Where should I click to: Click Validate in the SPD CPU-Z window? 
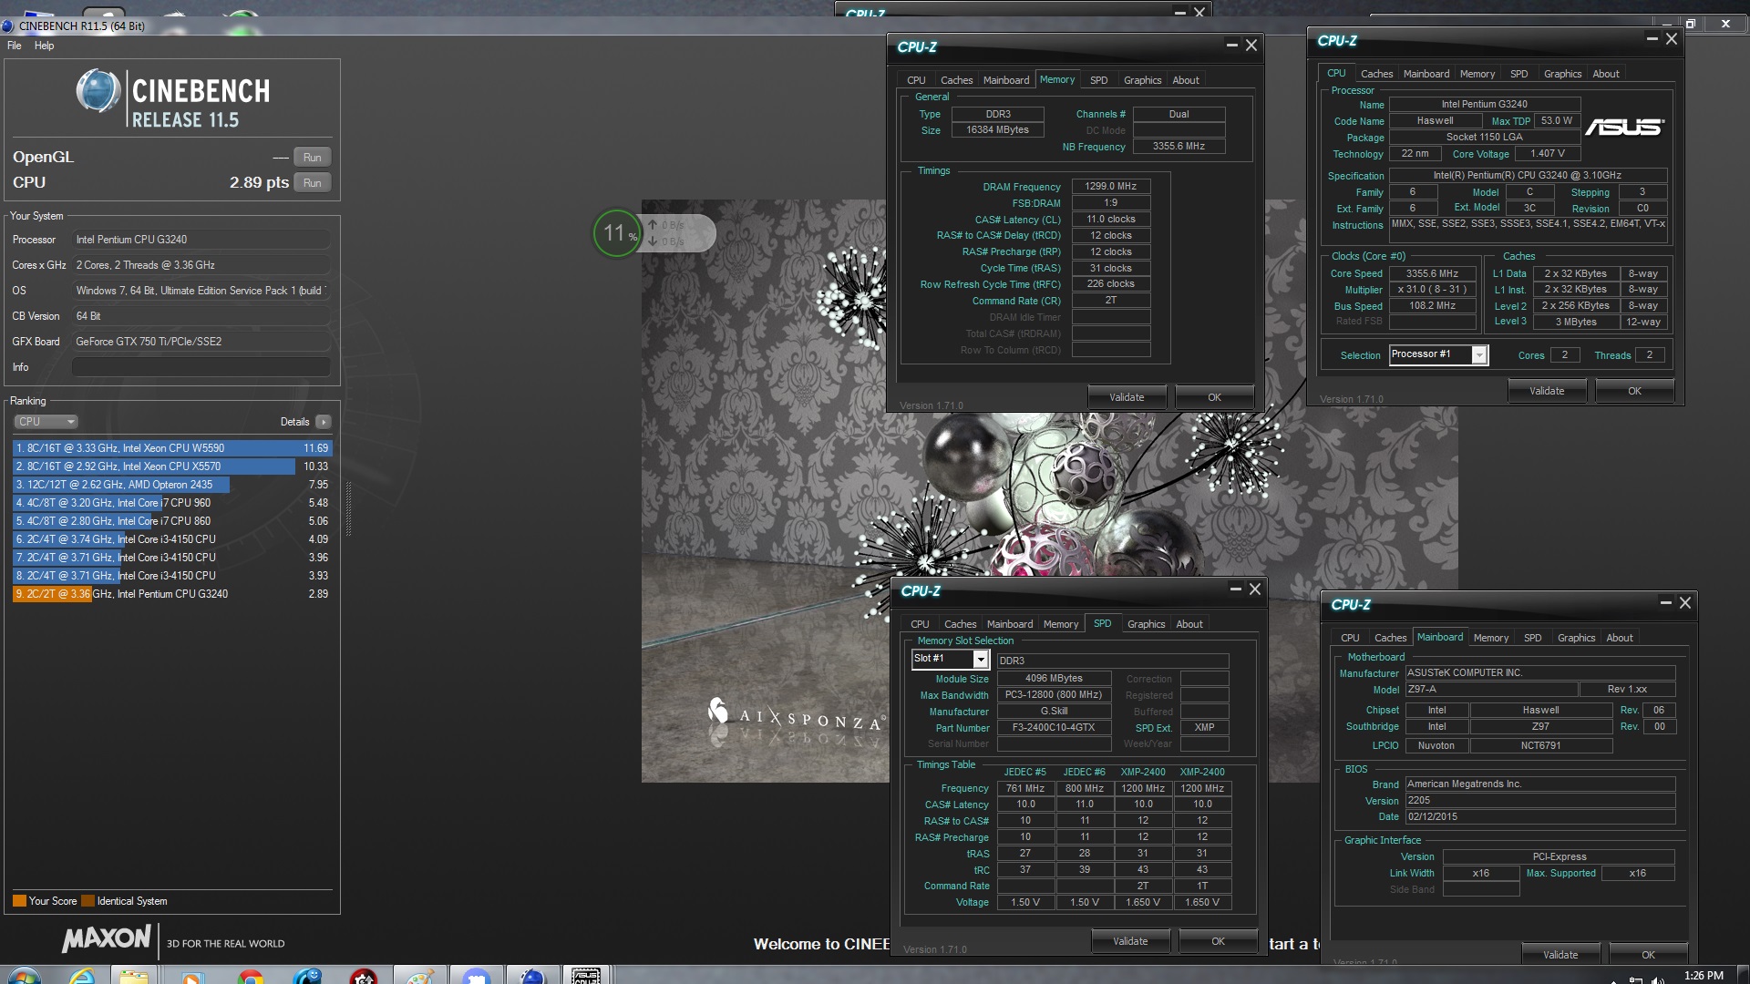point(1130,941)
